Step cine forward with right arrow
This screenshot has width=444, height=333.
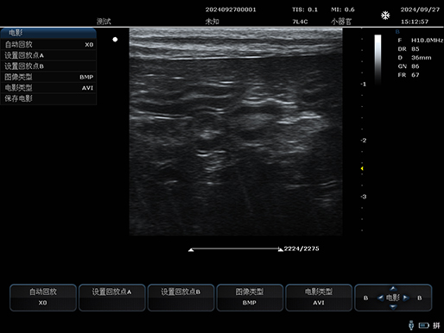click(406, 298)
